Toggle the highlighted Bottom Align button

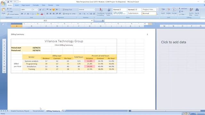click(53, 10)
